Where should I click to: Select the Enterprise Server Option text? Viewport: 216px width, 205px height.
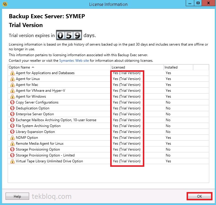tap(35, 114)
